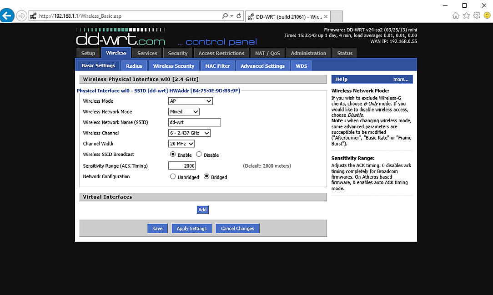Click the browser Back arrow button

[7, 15]
